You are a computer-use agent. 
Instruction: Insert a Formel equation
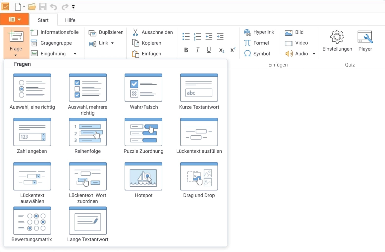click(x=256, y=43)
